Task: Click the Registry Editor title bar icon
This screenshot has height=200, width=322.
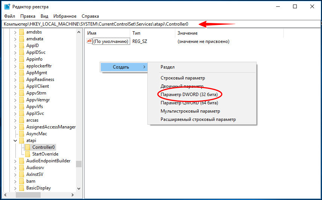Action: tap(7, 6)
